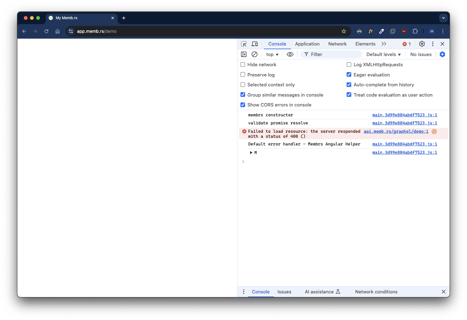Clear the console with the clear icon
467x320 pixels.
click(254, 54)
